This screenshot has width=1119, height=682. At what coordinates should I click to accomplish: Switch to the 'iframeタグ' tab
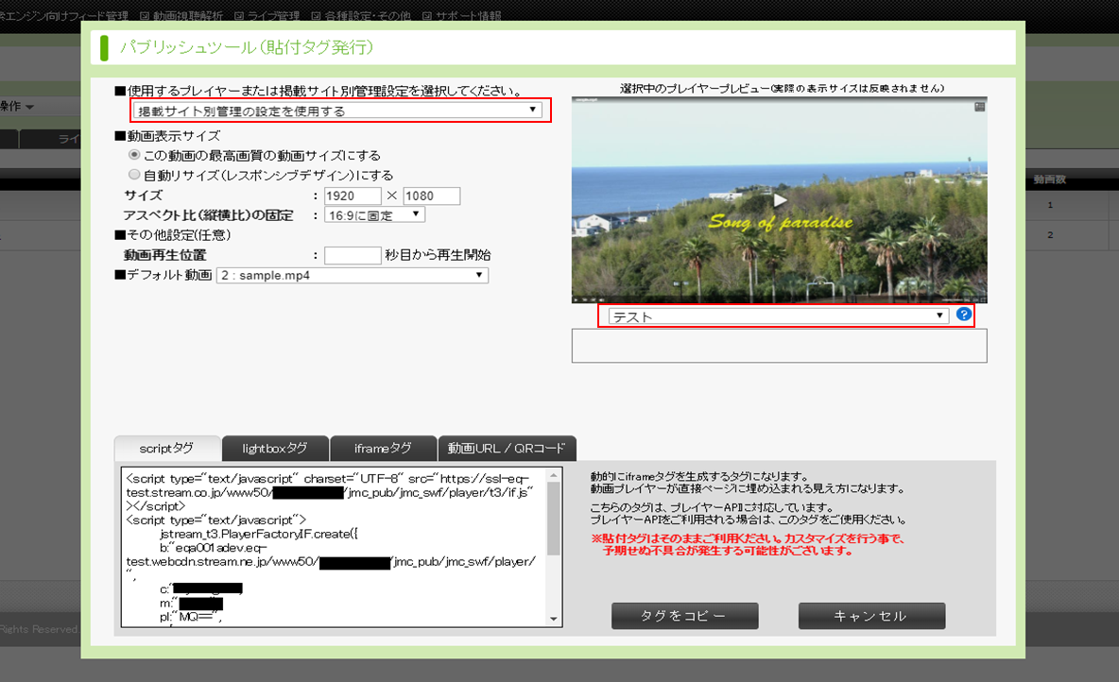(x=383, y=449)
